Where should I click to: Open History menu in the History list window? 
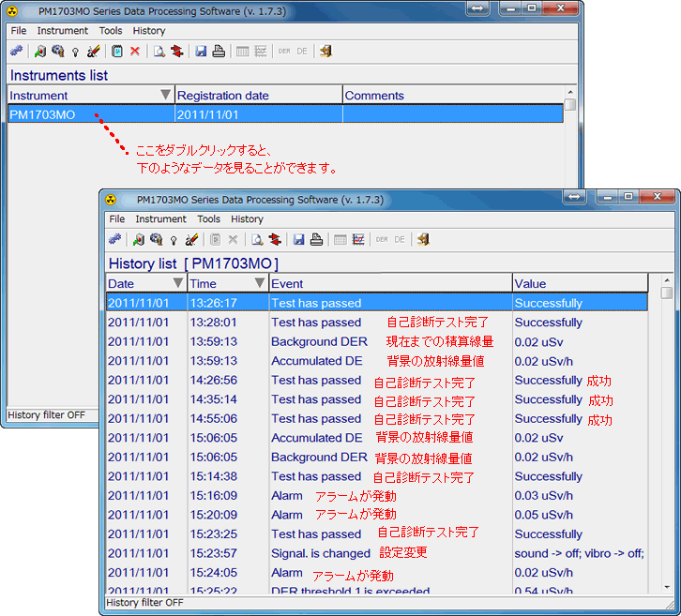point(247,218)
